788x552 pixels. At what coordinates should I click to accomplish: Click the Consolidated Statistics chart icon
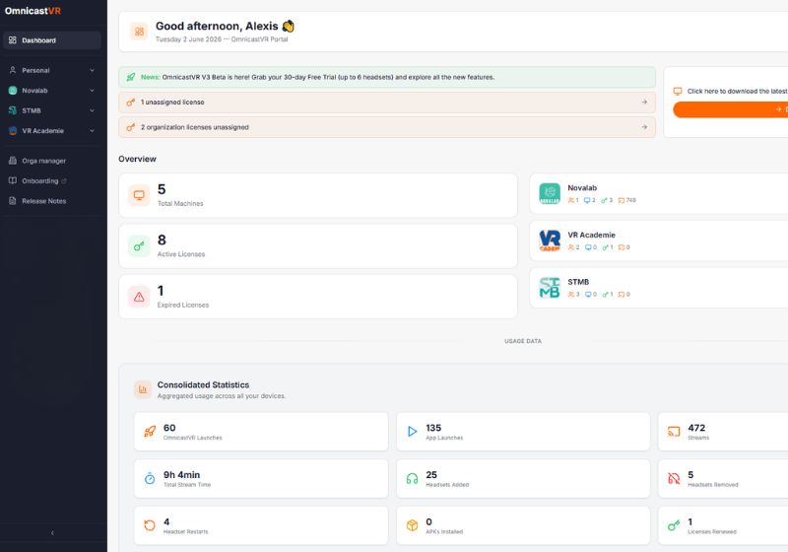143,389
